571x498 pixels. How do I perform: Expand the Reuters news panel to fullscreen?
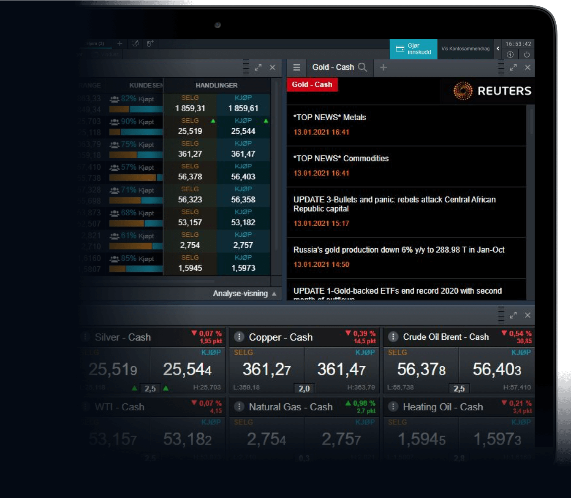(513, 68)
